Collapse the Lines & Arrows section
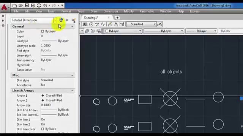Screen dimensions: 243x136 (72, 91)
